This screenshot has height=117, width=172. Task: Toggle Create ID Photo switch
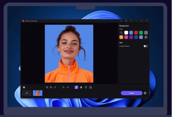coord(146,46)
